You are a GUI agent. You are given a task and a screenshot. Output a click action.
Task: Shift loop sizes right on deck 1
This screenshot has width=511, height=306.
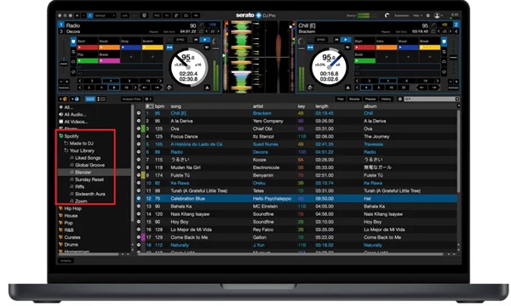(x=160, y=81)
